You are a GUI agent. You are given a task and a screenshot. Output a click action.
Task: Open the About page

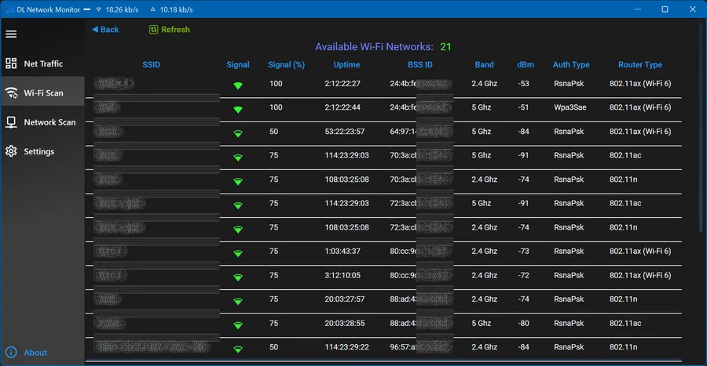click(x=27, y=352)
